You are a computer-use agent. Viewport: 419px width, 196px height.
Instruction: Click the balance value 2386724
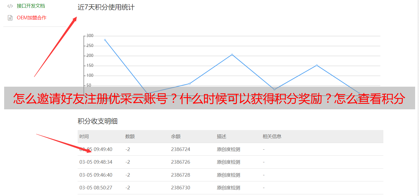pos(181,149)
